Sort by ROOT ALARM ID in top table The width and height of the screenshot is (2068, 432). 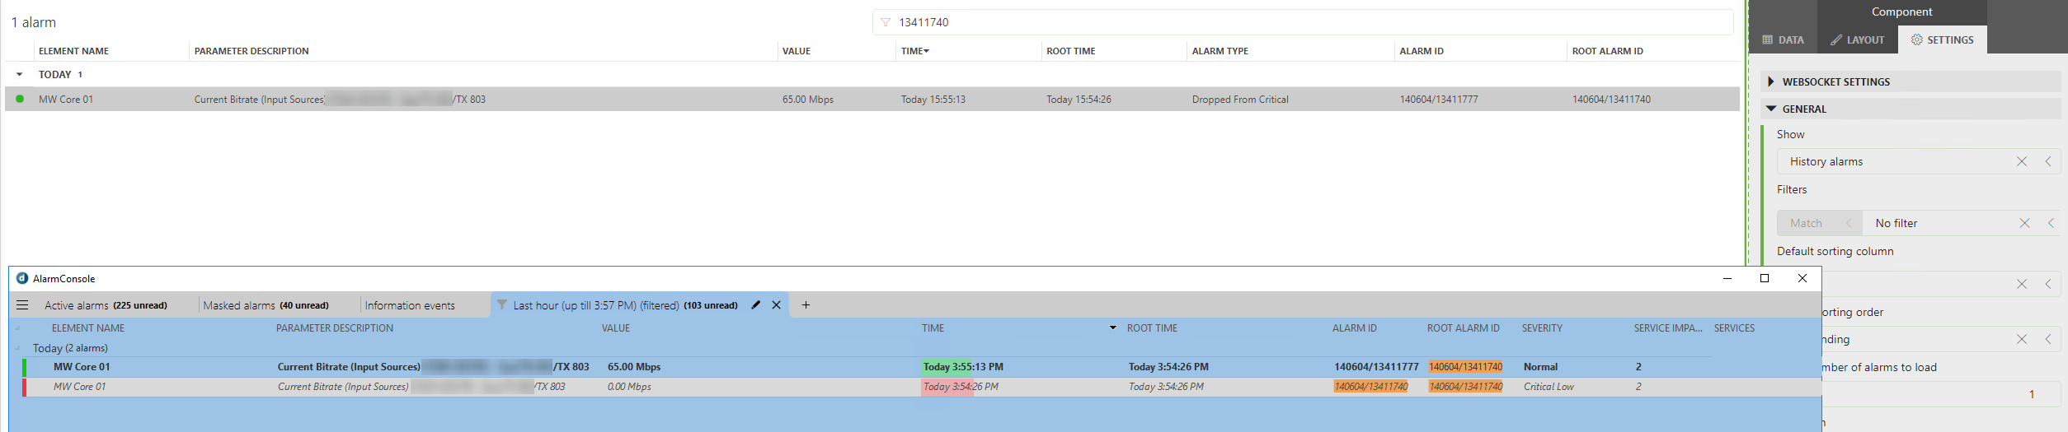tap(1607, 51)
